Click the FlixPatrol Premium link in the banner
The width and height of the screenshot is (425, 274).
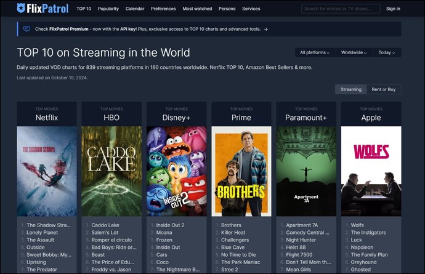(x=69, y=29)
